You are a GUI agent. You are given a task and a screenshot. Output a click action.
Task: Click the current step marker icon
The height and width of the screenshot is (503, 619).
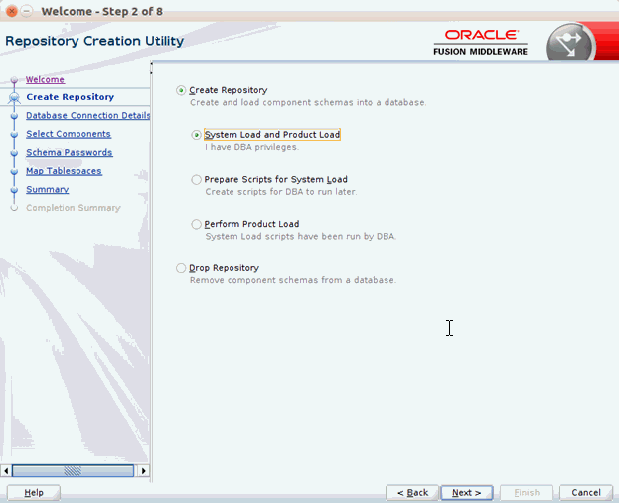pos(14,97)
